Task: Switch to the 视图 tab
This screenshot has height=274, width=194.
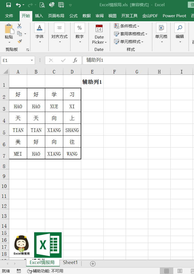Action: (x=112, y=16)
